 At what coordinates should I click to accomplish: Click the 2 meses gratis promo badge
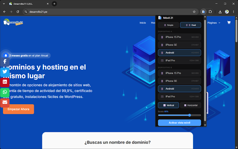point(27,55)
